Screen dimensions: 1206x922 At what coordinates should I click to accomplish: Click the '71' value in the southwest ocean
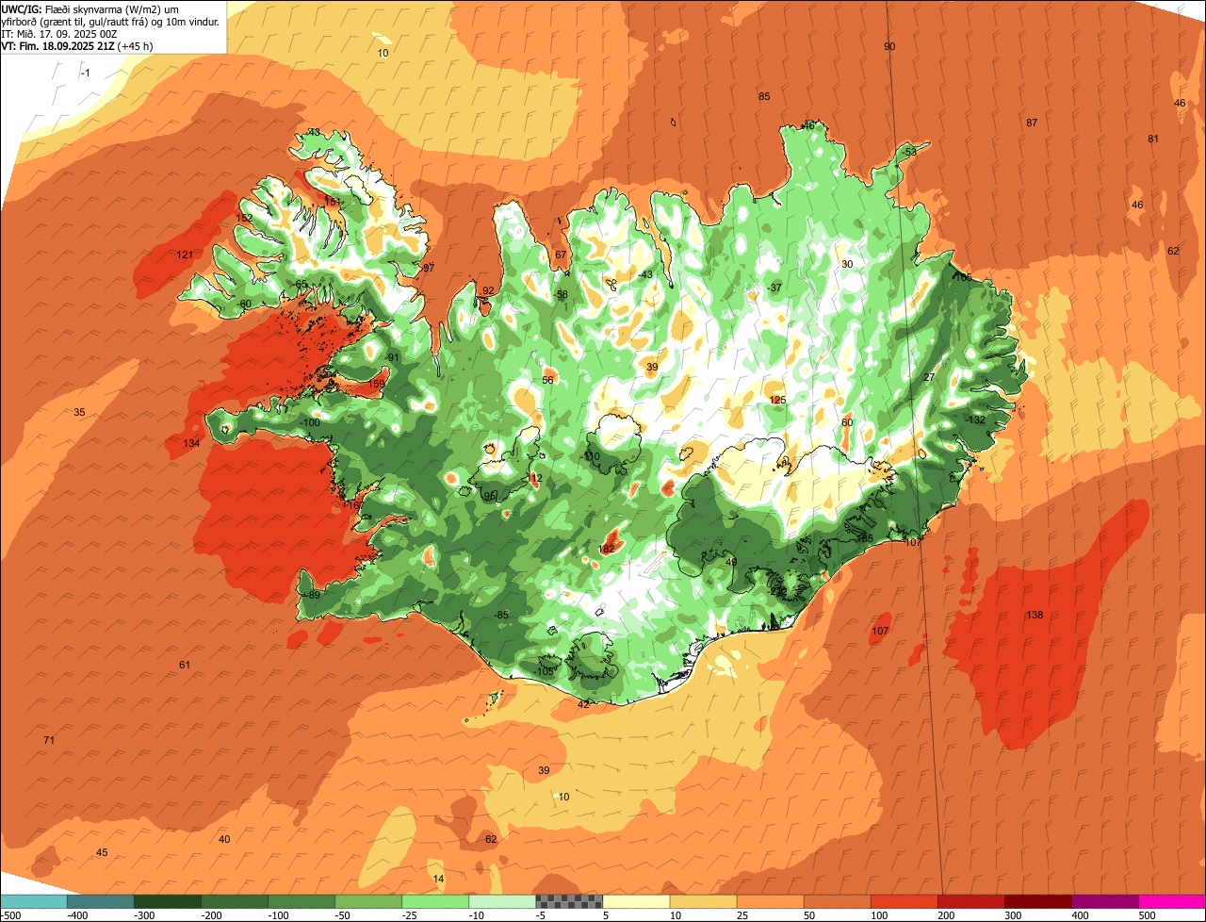[x=49, y=740]
